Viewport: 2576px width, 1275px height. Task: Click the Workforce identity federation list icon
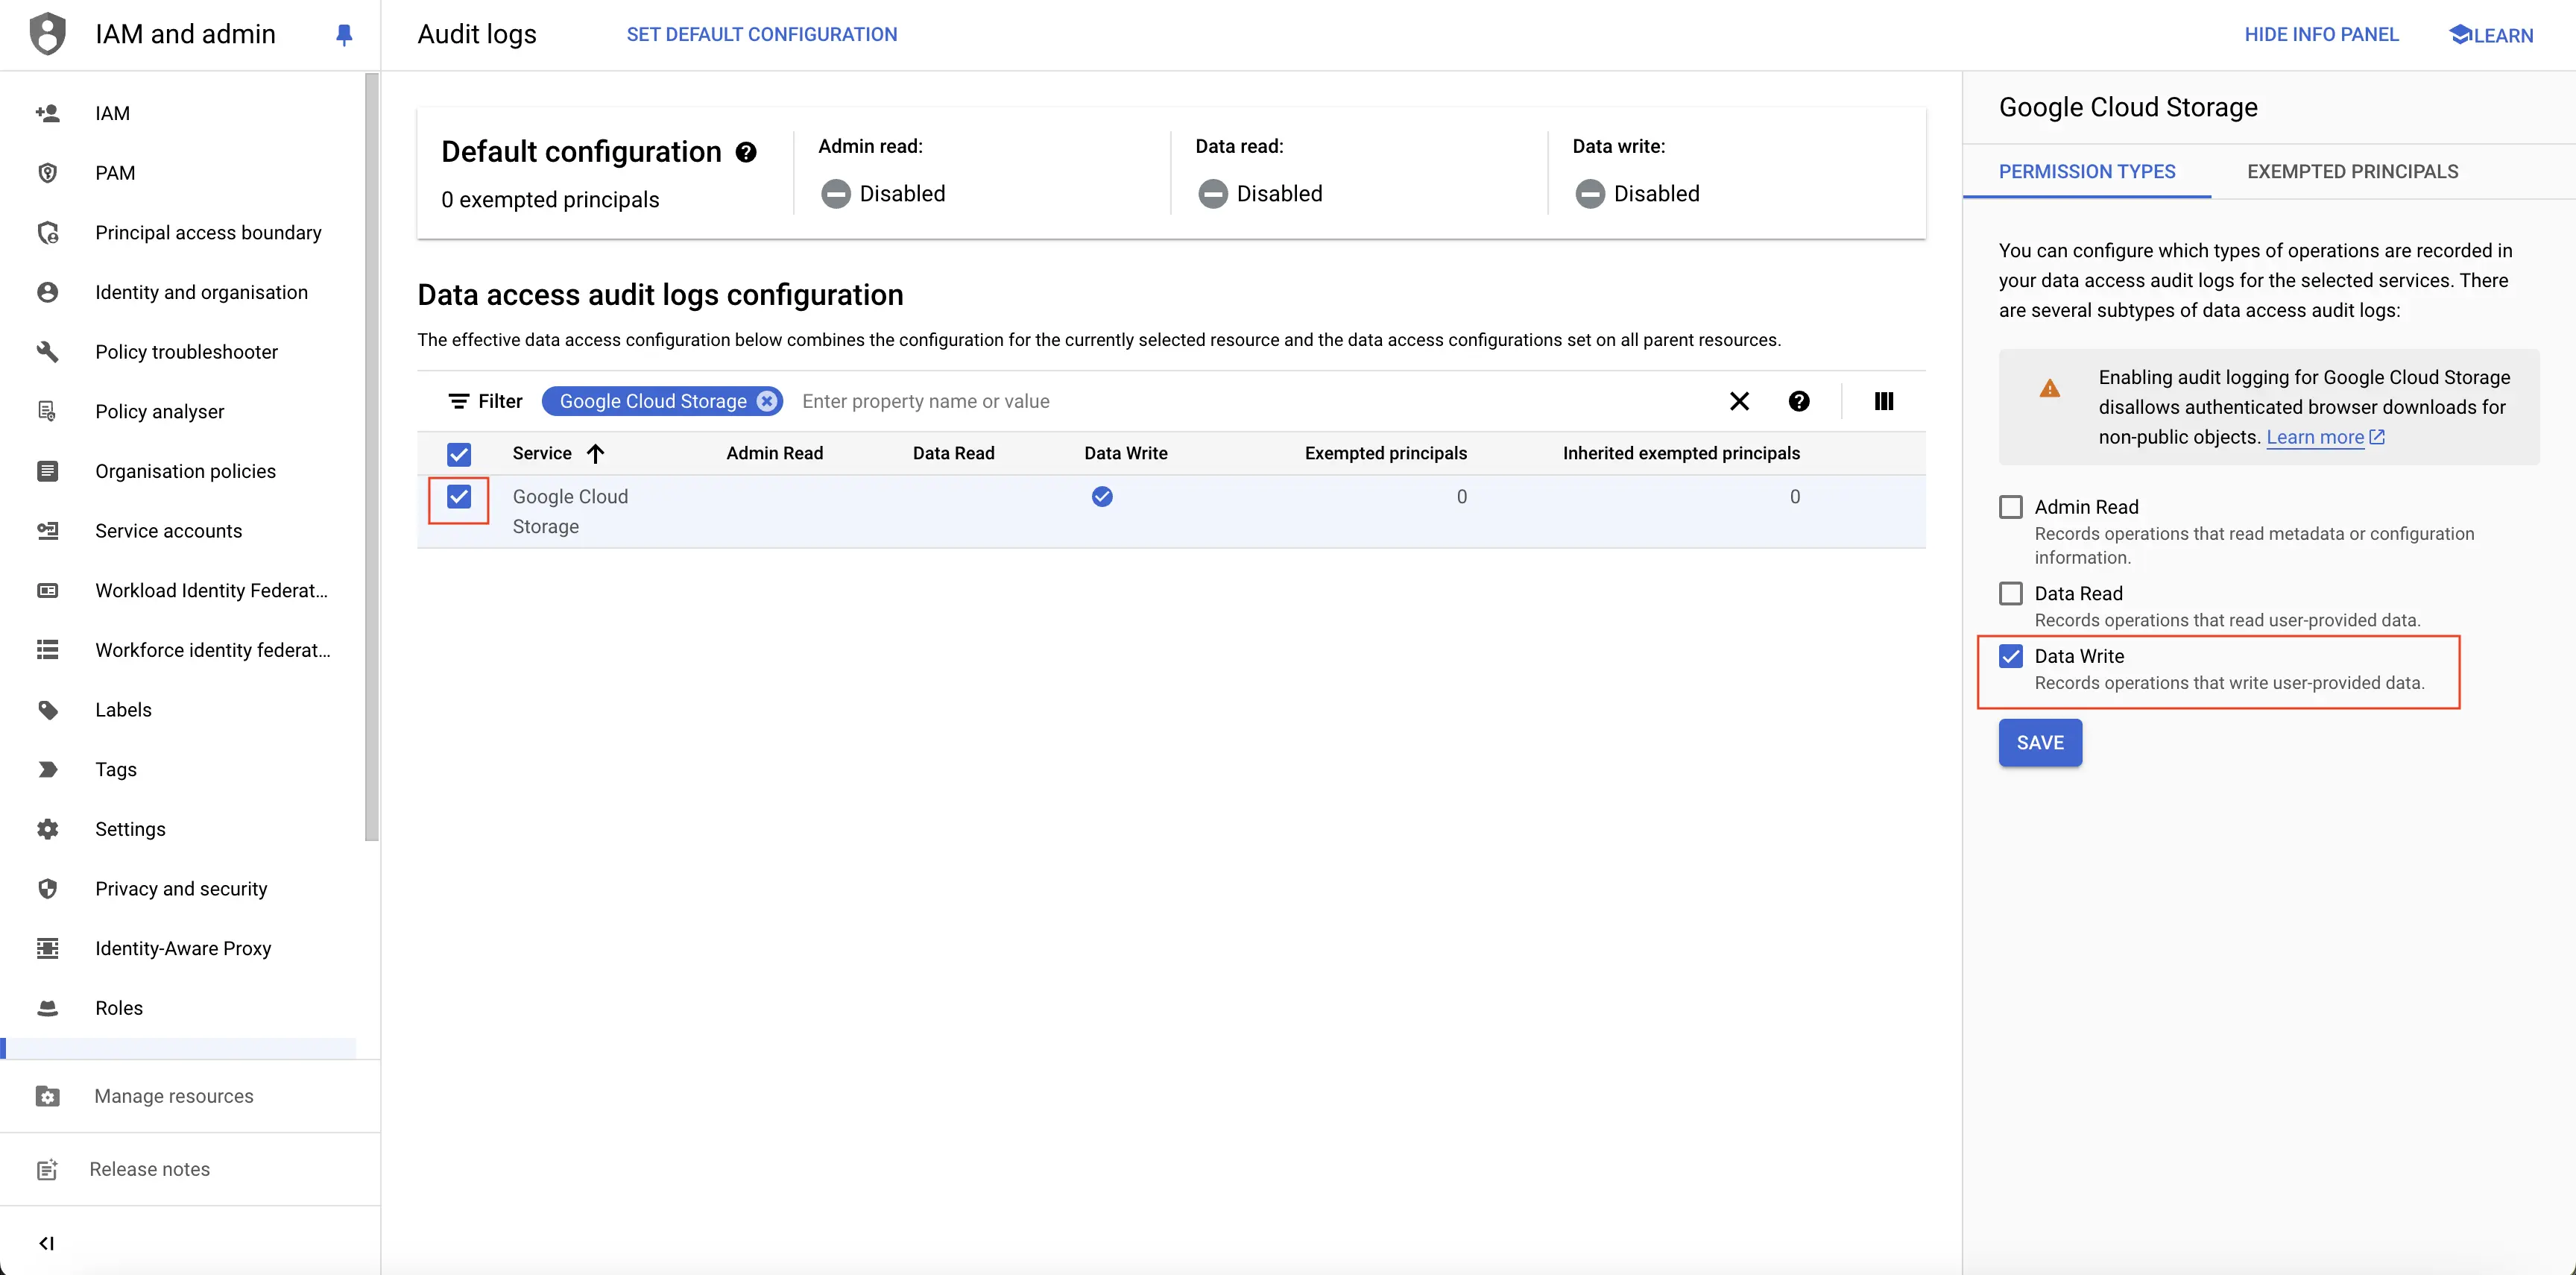point(47,650)
